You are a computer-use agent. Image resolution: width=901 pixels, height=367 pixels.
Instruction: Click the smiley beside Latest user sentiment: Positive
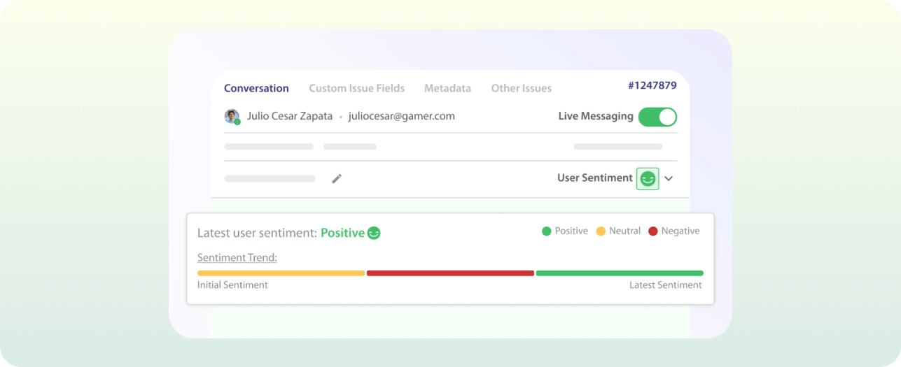[x=375, y=233]
